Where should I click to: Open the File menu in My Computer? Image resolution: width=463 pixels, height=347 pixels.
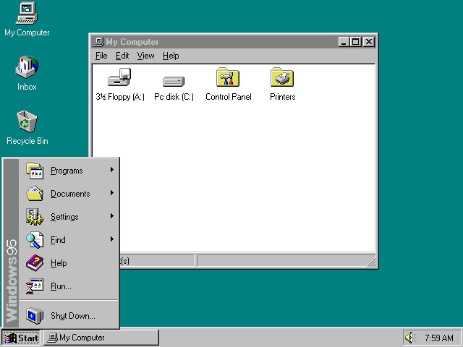[x=101, y=56]
